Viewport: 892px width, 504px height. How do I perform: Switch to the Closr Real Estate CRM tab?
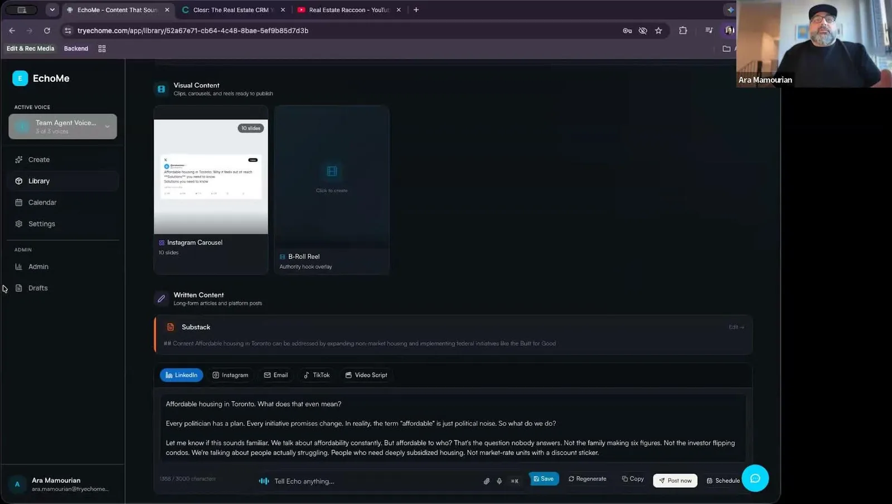[234, 10]
